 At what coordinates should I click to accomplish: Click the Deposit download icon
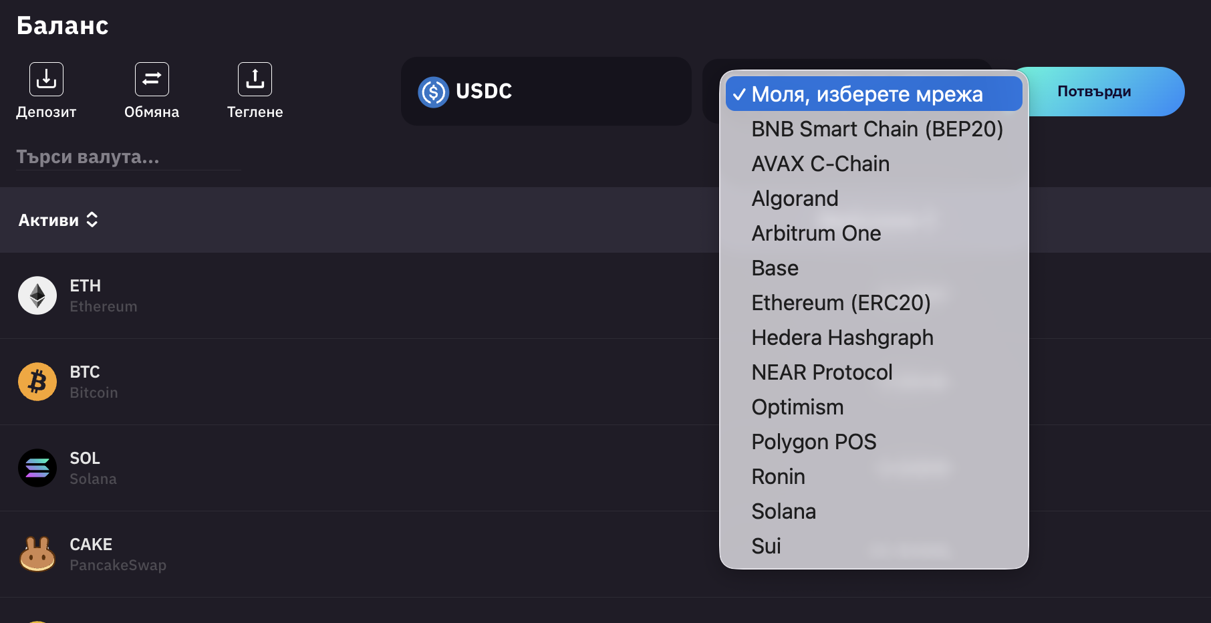pos(46,80)
